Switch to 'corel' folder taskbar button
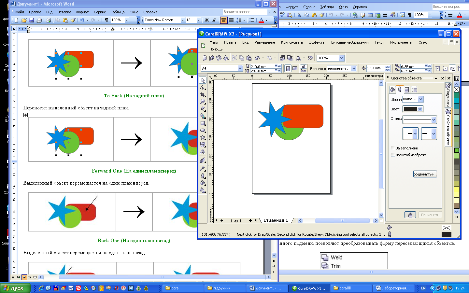469x293 pixels. [x=183, y=288]
